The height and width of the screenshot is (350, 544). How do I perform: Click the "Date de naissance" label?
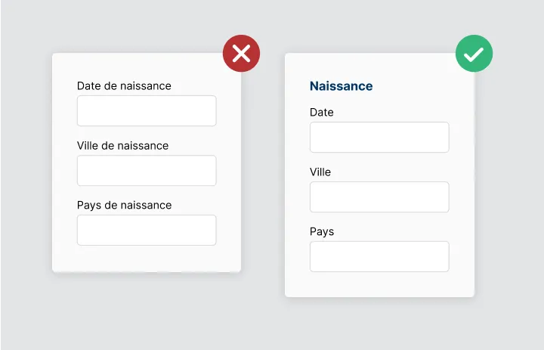tap(124, 86)
